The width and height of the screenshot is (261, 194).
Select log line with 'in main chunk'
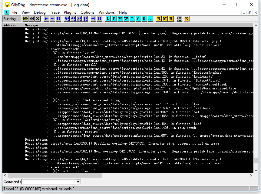click(x=139, y=128)
